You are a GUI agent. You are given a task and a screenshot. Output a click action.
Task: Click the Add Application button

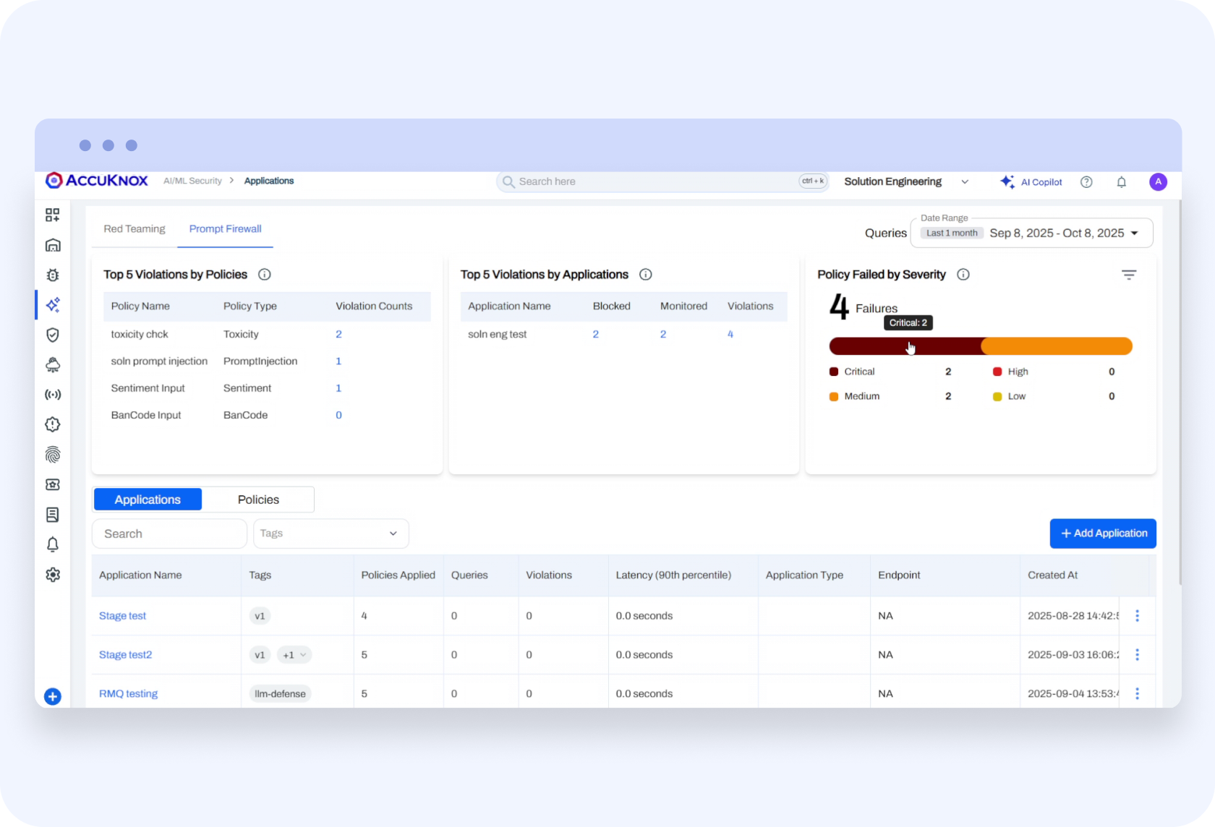pos(1102,534)
